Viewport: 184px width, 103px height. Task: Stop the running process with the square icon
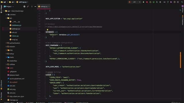coord(160,2)
